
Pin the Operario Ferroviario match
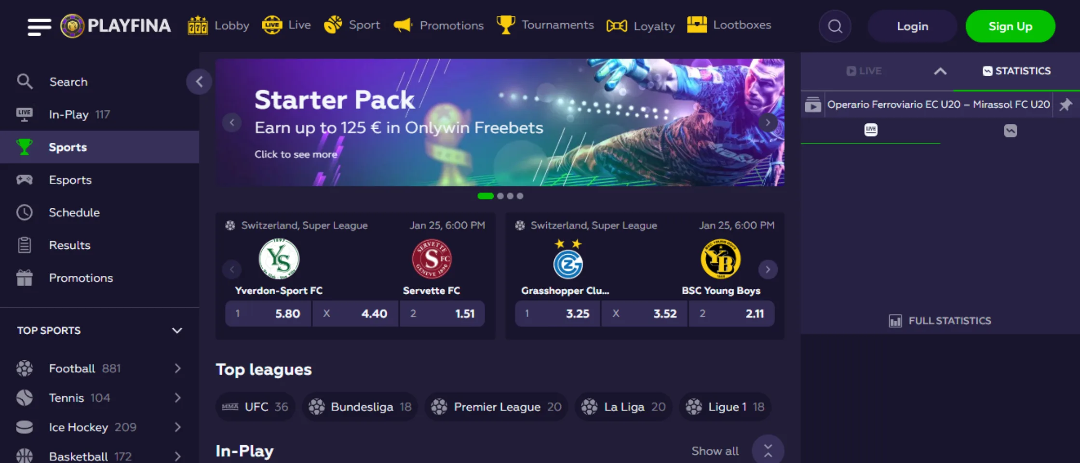[1066, 104]
